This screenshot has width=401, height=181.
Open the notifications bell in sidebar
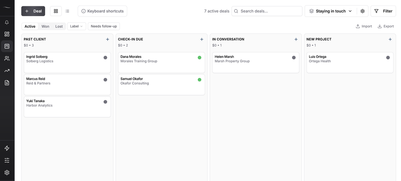[x=7, y=23]
